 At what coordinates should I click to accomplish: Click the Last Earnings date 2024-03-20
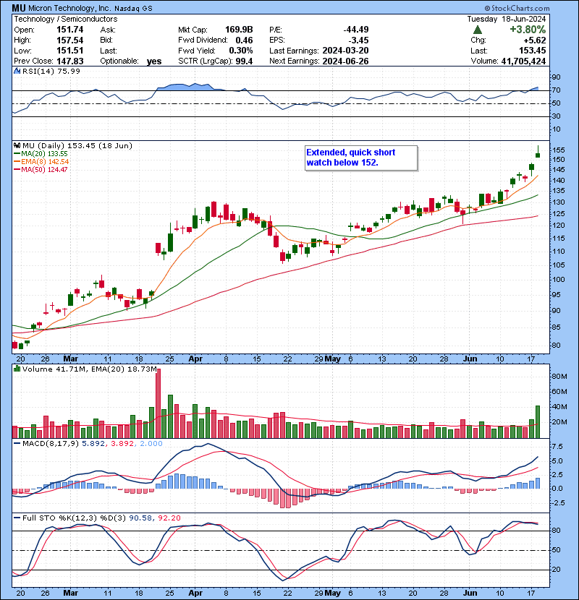tap(345, 51)
